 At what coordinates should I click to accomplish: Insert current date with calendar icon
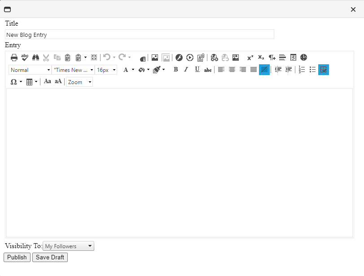coord(293,58)
